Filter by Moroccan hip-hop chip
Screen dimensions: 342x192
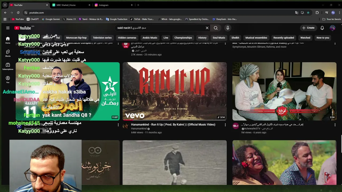tap(76, 38)
